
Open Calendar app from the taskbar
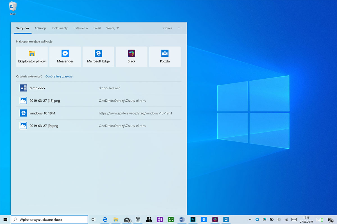click(x=138, y=220)
